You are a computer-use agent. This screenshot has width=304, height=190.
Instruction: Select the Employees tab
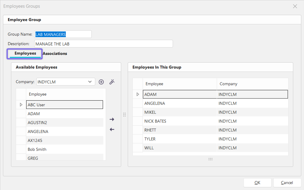pos(25,53)
